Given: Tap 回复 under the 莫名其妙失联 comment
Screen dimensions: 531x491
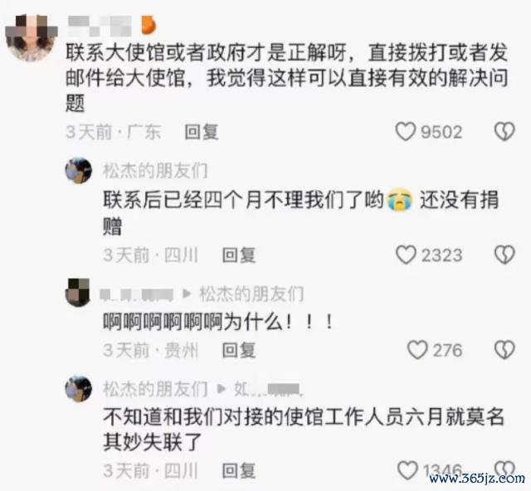Looking at the screenshot, I should [x=239, y=470].
